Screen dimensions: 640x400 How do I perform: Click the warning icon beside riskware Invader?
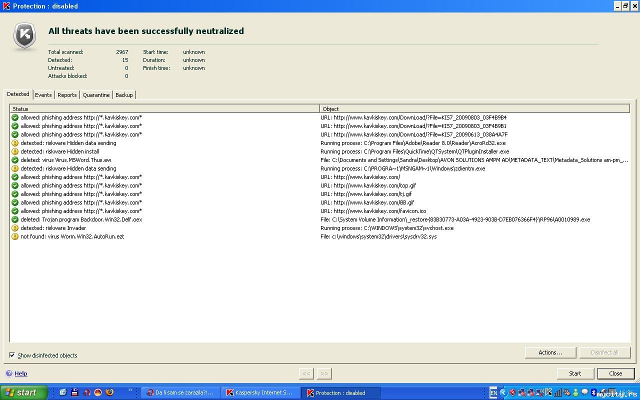tap(15, 228)
